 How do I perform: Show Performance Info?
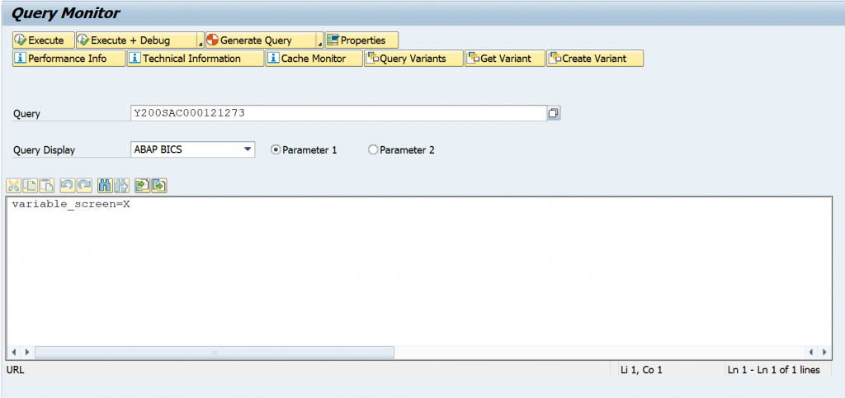pos(68,59)
